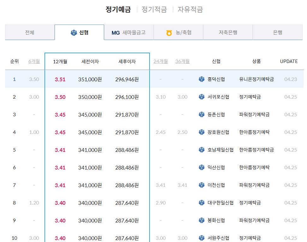Click the 흥덕신협 logo icon
The width and height of the screenshot is (307, 242).
[202, 79]
